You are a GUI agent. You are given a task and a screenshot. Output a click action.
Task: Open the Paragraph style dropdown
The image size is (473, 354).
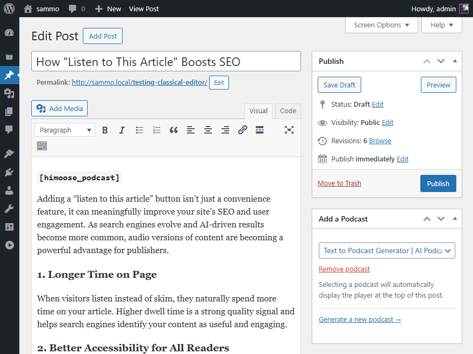(x=64, y=130)
